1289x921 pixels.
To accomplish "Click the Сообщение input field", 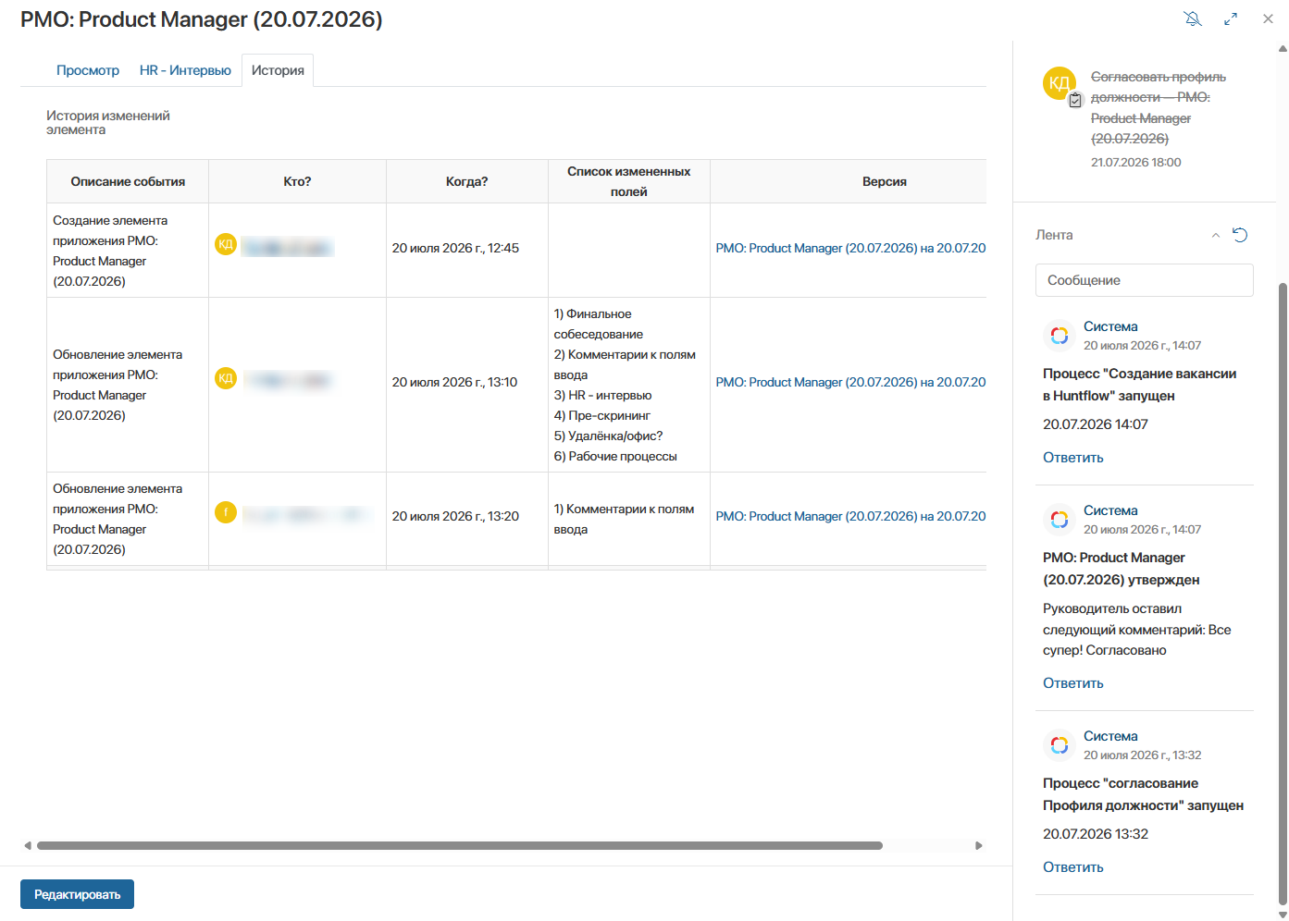I will click(x=1145, y=280).
